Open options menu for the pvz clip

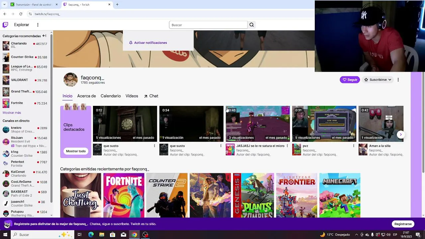point(354,146)
